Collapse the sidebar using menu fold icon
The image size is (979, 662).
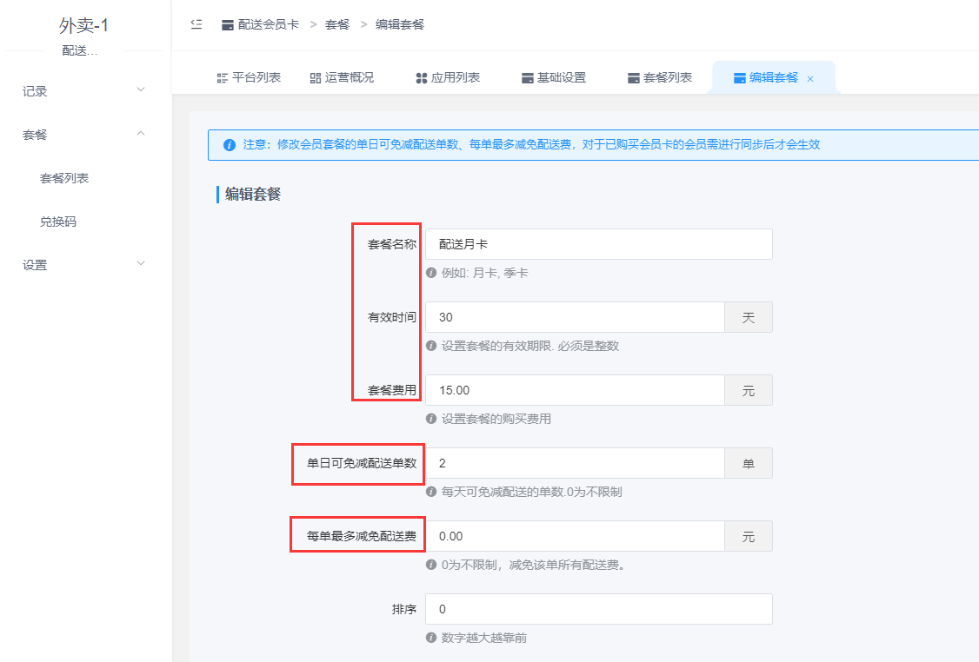point(196,25)
